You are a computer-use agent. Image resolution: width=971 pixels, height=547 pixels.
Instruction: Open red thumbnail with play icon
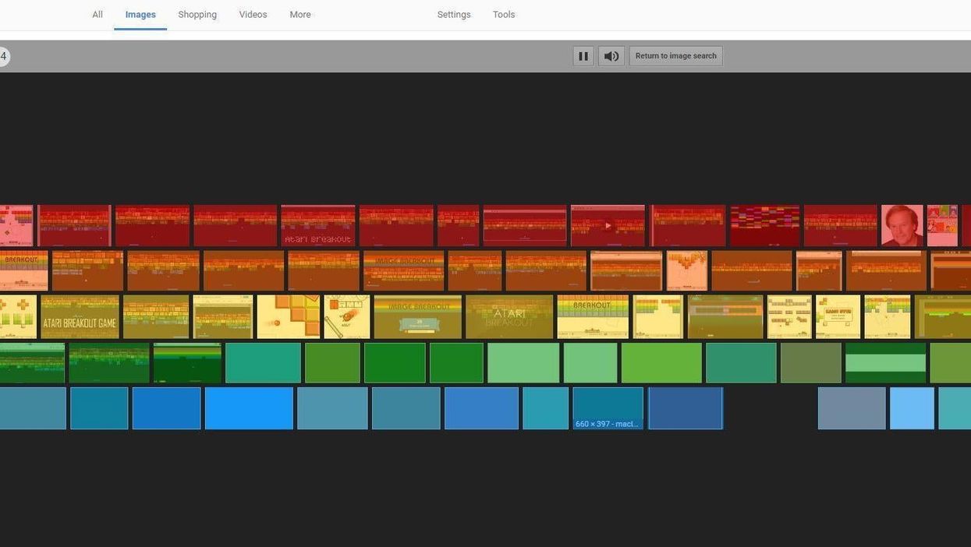[608, 225]
